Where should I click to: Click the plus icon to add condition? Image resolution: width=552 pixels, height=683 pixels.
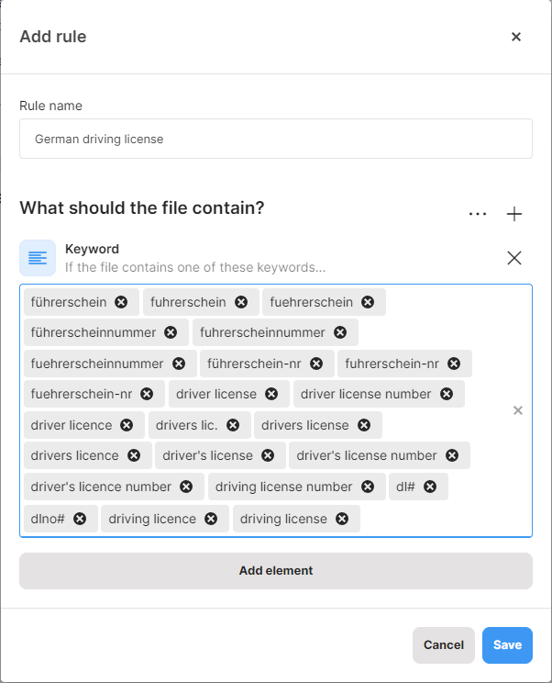click(514, 214)
